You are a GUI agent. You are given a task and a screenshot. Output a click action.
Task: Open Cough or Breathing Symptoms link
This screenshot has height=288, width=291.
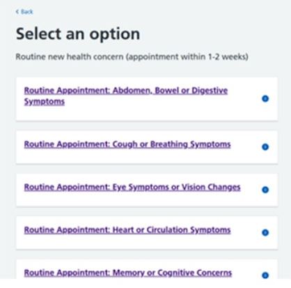tap(127, 144)
